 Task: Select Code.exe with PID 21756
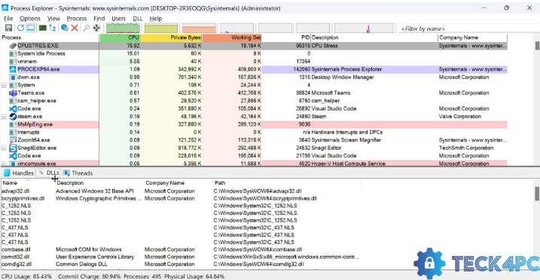(254, 156)
